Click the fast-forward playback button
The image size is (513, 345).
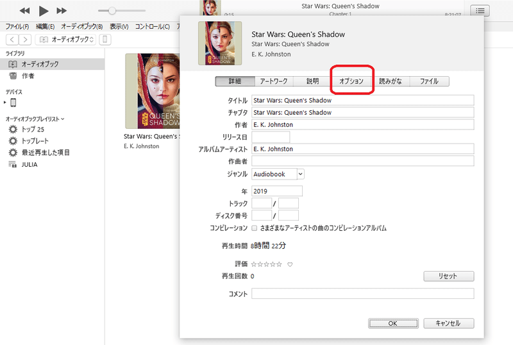coord(62,11)
